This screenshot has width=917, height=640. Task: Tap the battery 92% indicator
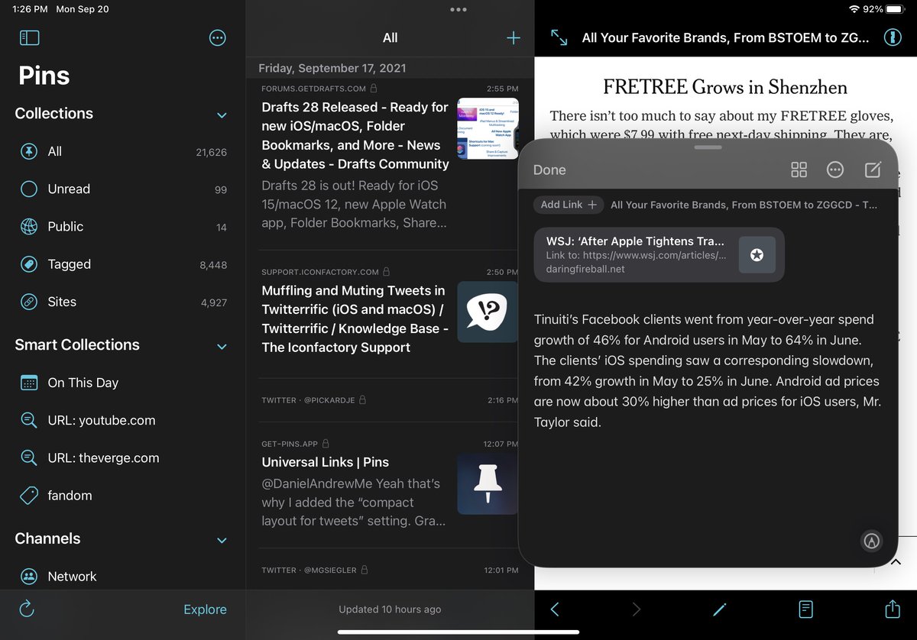pos(884,9)
